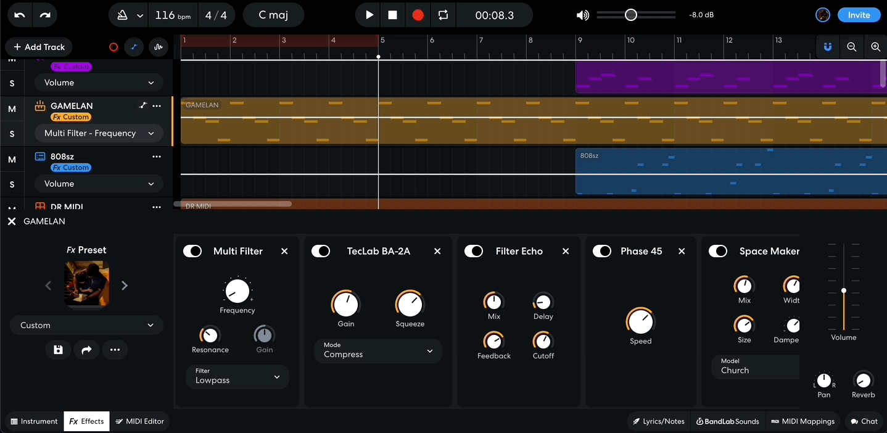Select the automation curve icon on the GAMELAN track
This screenshot has height=433, width=887.
(x=142, y=105)
